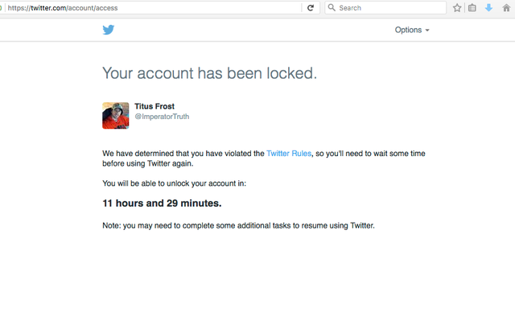Click the '11 hours and 29 minutes' countdown
This screenshot has height=329, width=515.
click(x=162, y=204)
